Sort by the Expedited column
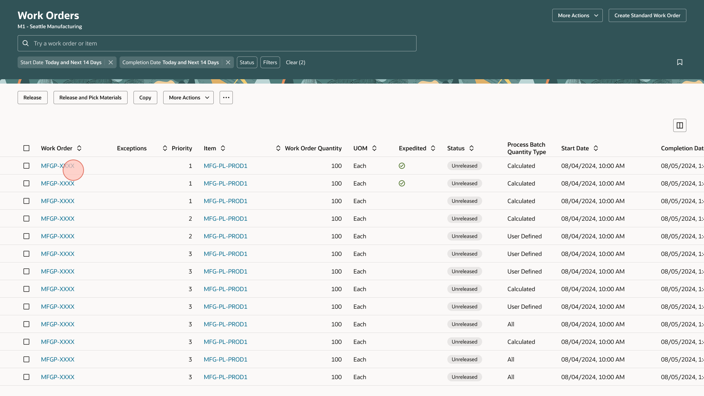Screen dimensions: 704x396 tap(433, 148)
